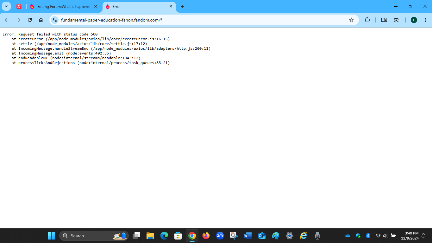
Task: Open the Chrome Extensions menu
Action: [367, 20]
